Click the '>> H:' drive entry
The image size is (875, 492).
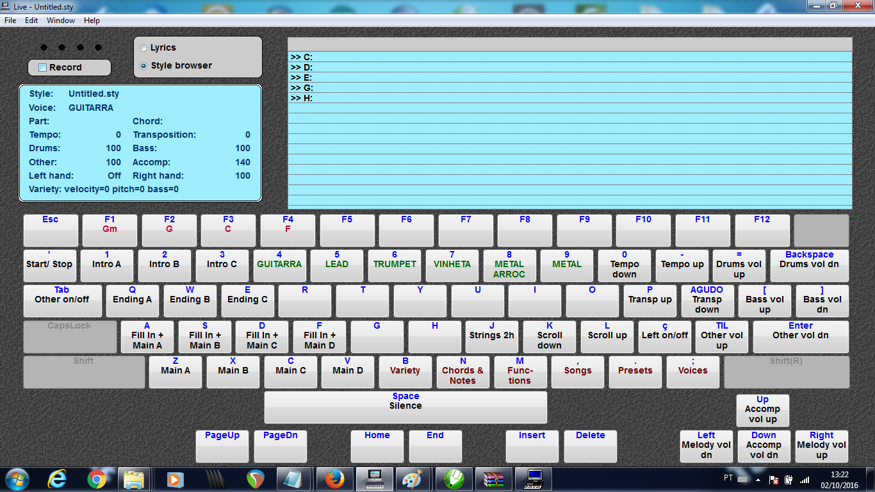coord(570,98)
